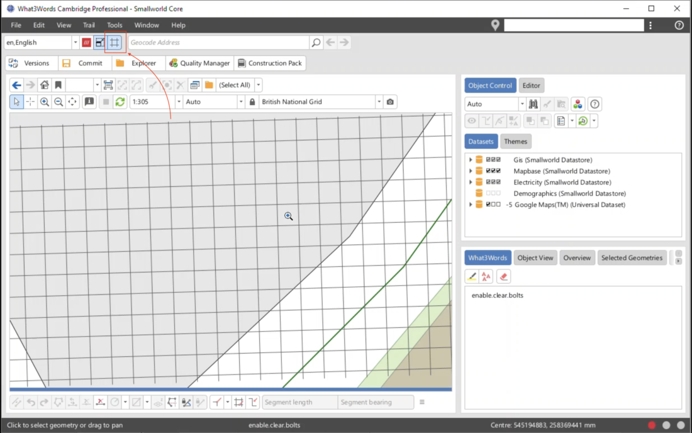Click the cascade windows icon in map toolbar
Screen dimensions: 692x433
[x=194, y=85]
